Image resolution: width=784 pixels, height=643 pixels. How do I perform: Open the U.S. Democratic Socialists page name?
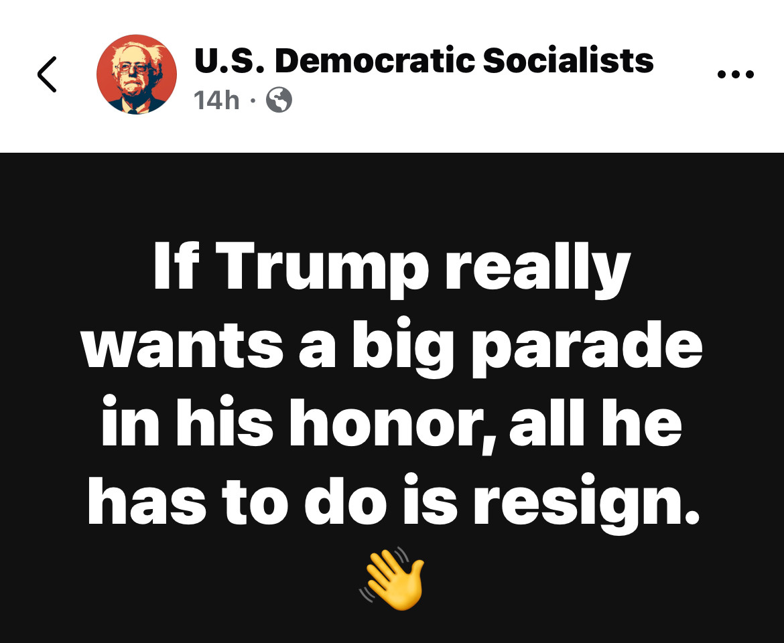coord(423,60)
